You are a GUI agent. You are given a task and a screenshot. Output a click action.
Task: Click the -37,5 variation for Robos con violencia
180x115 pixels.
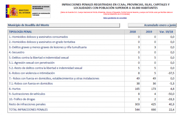pos(171,73)
